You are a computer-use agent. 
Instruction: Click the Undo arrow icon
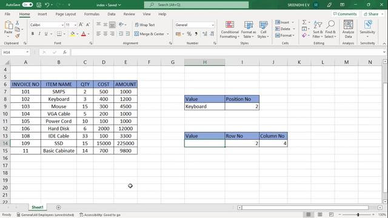pyautogui.click(x=47, y=5)
